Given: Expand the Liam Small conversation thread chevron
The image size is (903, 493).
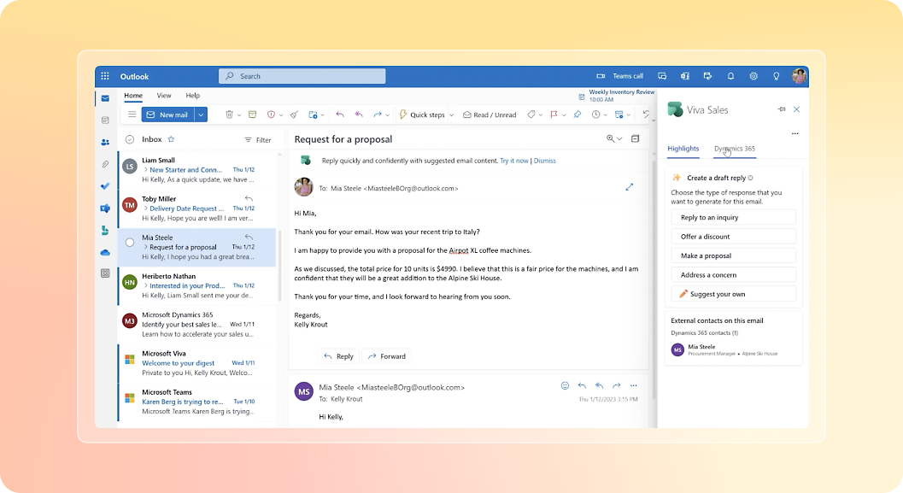Looking at the screenshot, I should click(x=146, y=170).
